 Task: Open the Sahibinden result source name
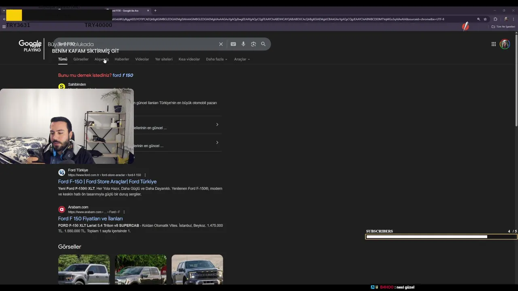(77, 84)
